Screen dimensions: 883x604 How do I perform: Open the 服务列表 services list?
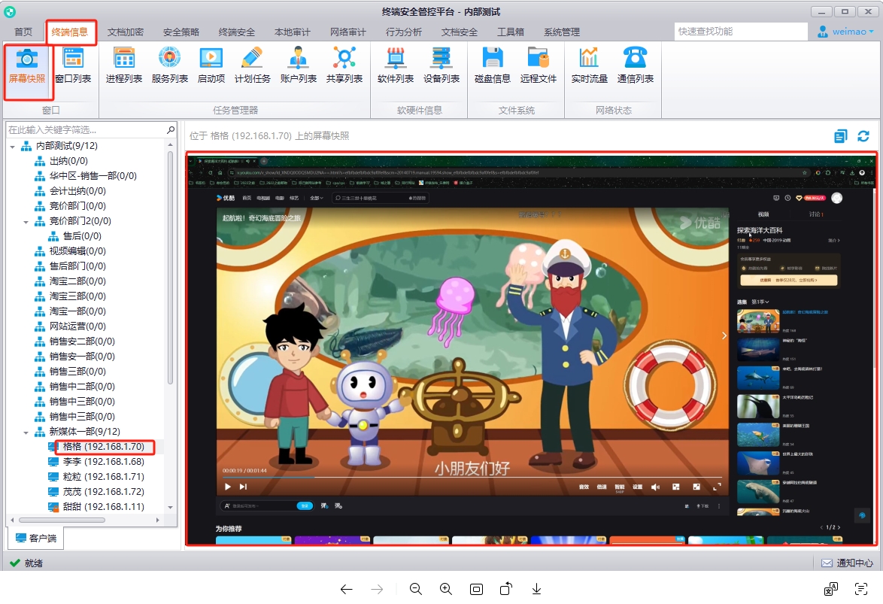pos(169,66)
